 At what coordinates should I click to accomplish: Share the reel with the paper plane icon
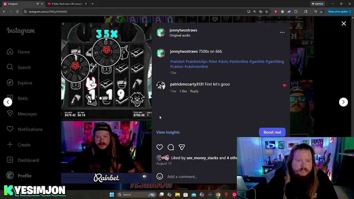click(182, 147)
